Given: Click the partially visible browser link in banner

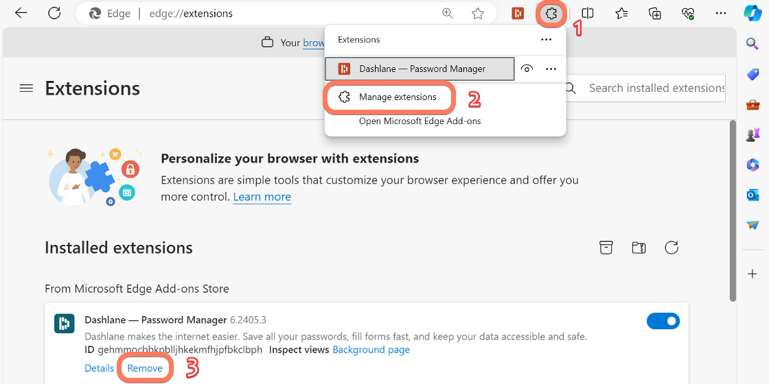Looking at the screenshot, I should coord(314,43).
